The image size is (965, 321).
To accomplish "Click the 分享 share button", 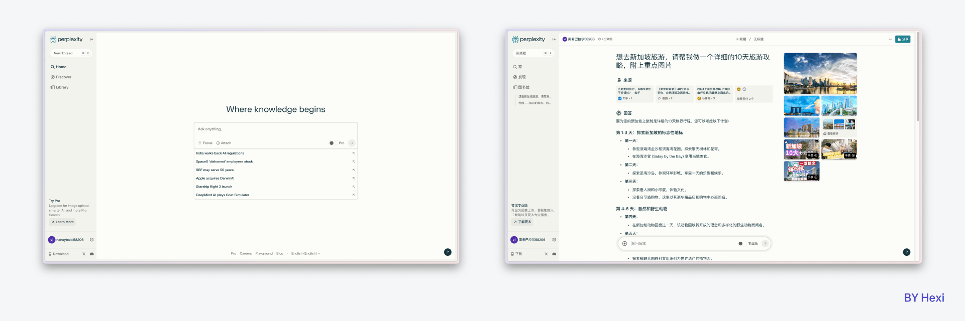I will coord(903,39).
